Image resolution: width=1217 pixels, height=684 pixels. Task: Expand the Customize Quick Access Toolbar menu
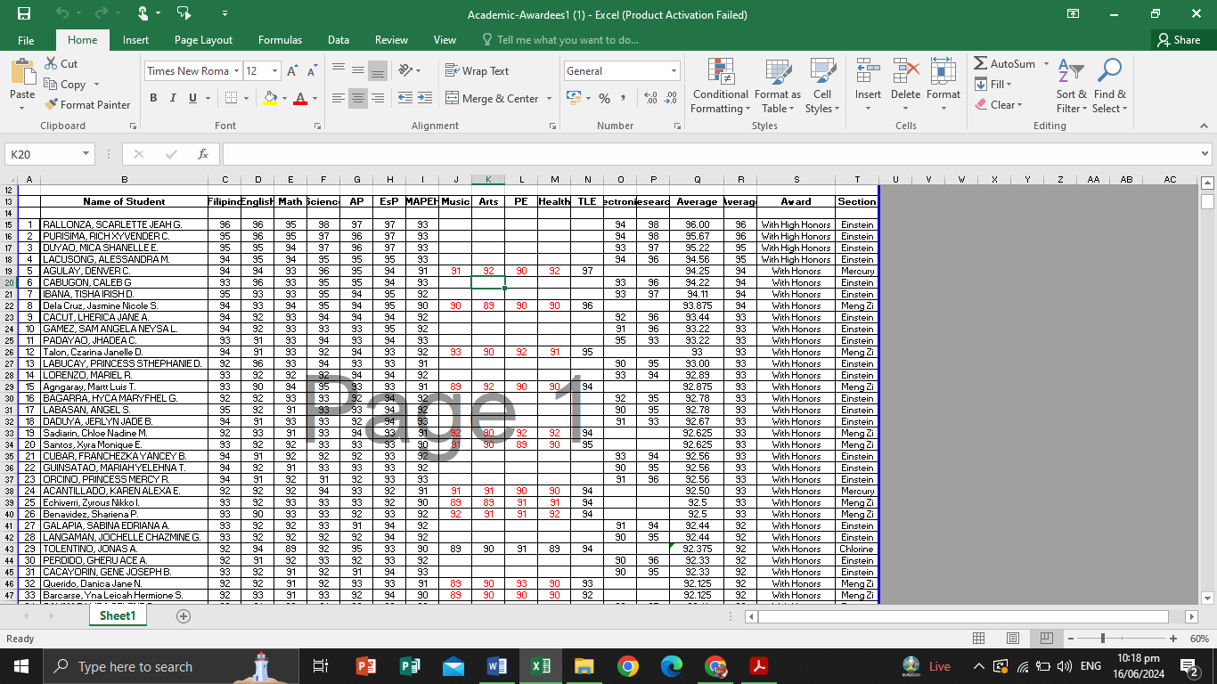click(225, 13)
